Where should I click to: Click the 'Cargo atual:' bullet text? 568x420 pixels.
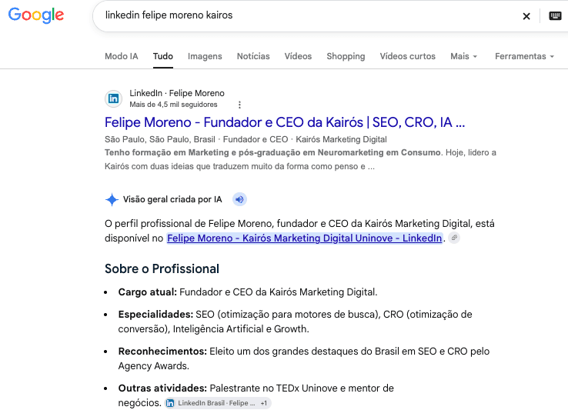(248, 292)
